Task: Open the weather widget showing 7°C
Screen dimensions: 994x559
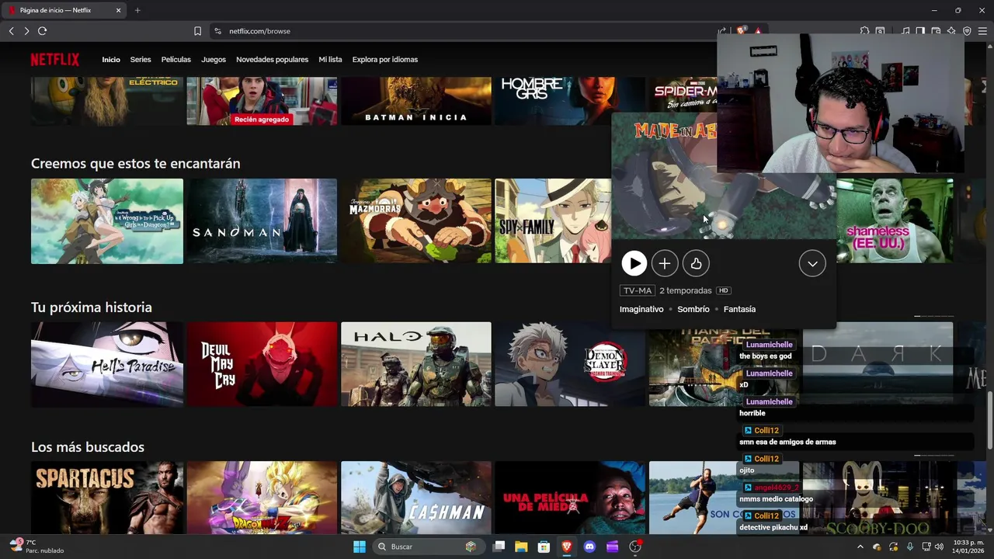Action: click(x=35, y=546)
